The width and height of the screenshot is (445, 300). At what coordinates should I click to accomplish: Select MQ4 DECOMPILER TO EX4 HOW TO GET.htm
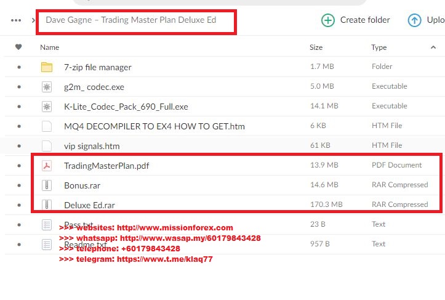pyautogui.click(x=154, y=126)
